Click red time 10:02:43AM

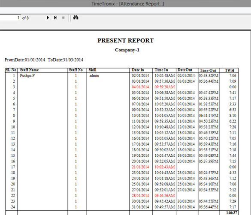pyautogui.click(x=165, y=167)
